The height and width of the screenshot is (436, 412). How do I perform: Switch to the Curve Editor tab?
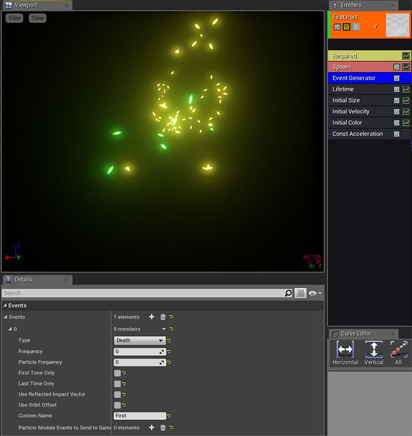356,333
